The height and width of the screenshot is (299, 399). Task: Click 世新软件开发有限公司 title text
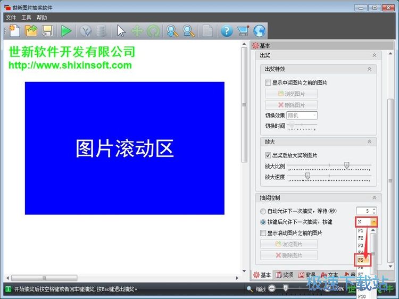(72, 52)
